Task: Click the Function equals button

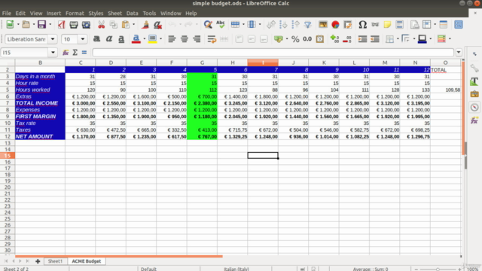Action: click(x=84, y=53)
